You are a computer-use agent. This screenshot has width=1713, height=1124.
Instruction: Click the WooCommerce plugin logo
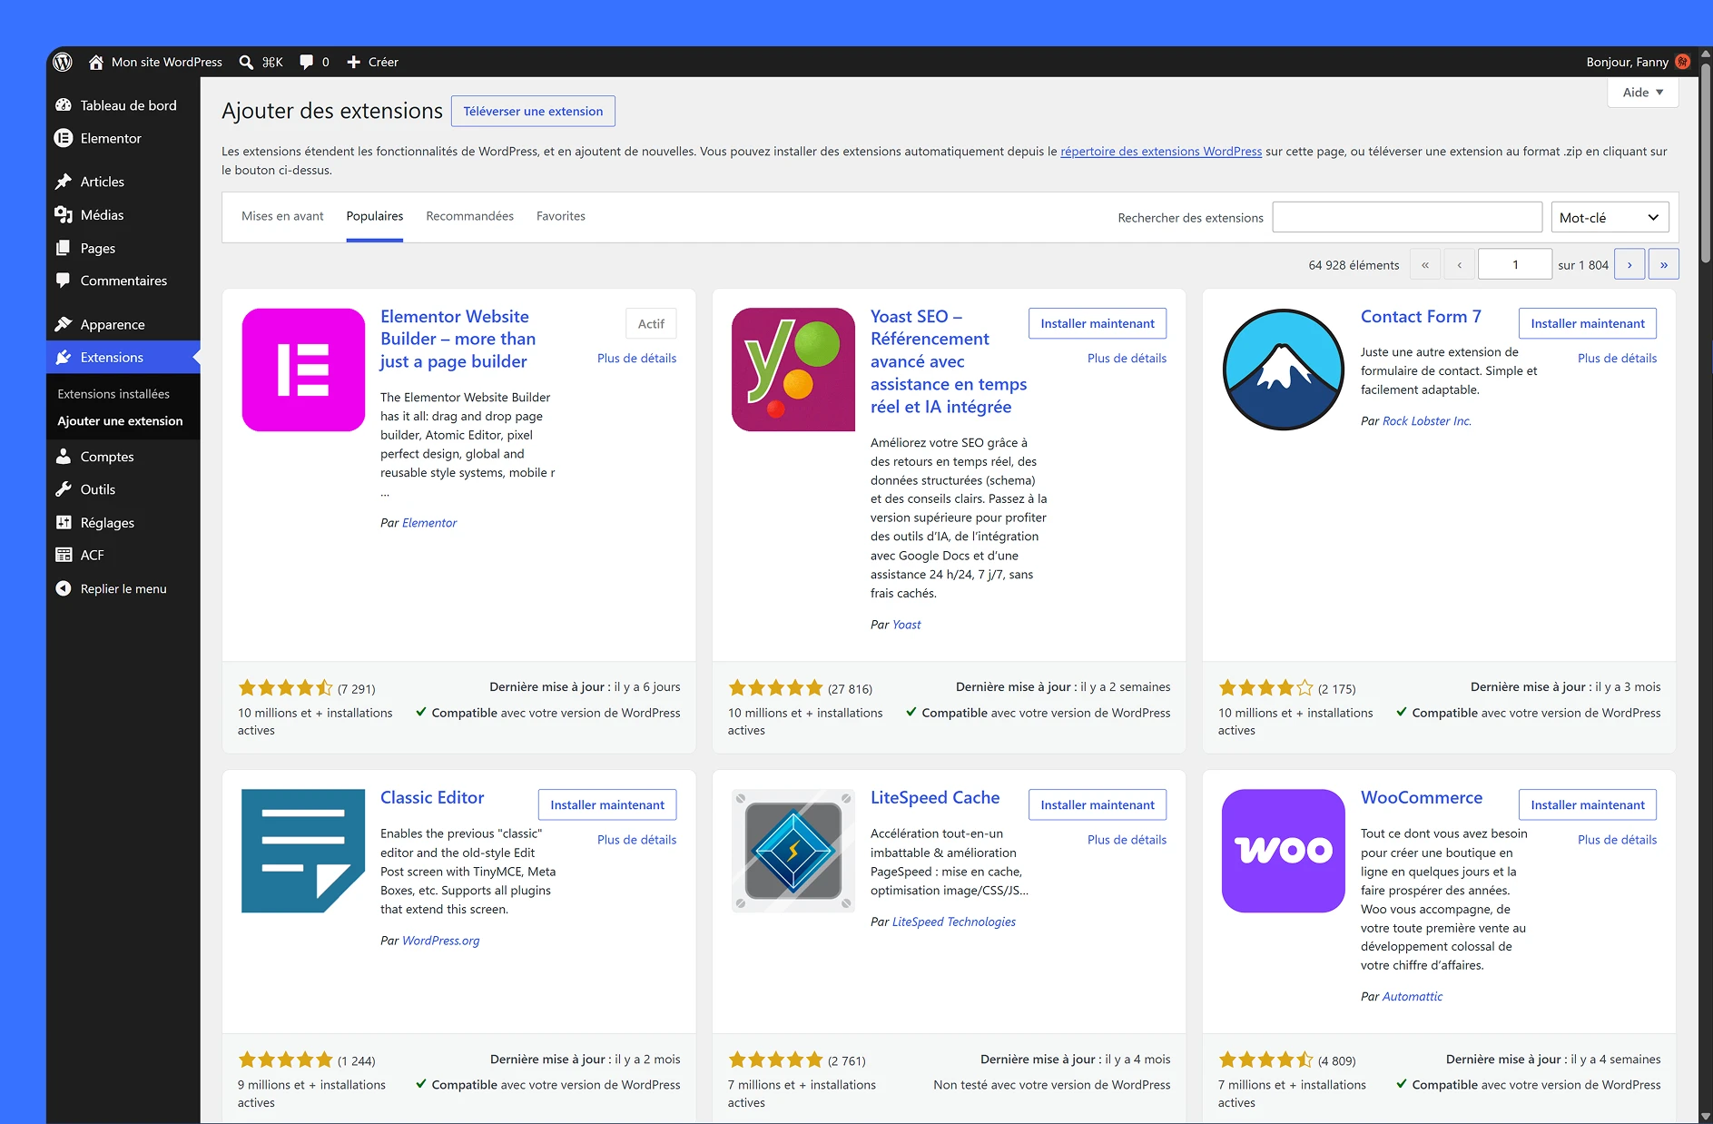tap(1284, 851)
